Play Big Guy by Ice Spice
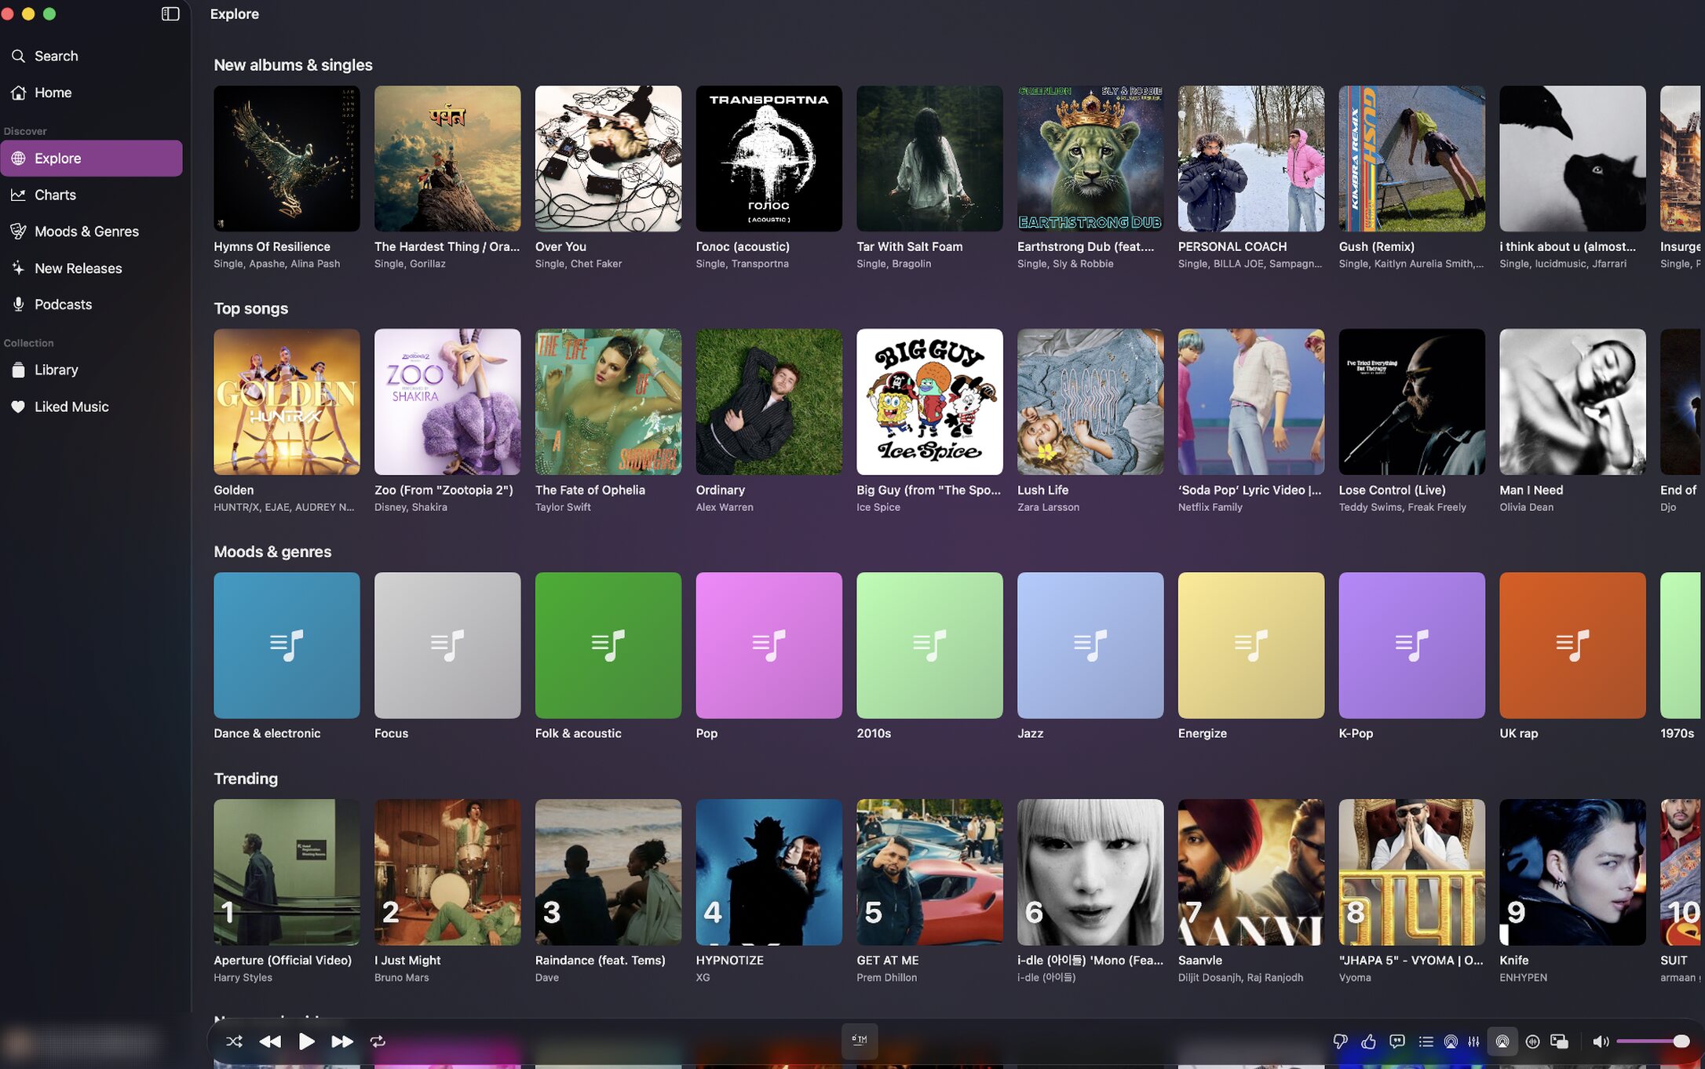 point(929,402)
